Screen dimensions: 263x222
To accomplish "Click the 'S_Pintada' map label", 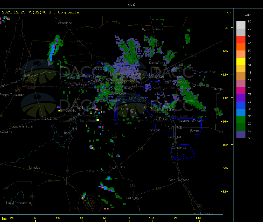I will click(78, 84).
